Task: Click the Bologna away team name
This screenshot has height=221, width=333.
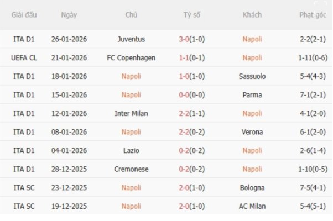Action: coord(252,188)
